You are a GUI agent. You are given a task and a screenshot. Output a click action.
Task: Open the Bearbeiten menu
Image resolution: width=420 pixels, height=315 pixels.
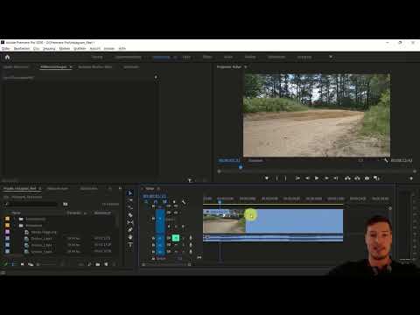(x=22, y=48)
